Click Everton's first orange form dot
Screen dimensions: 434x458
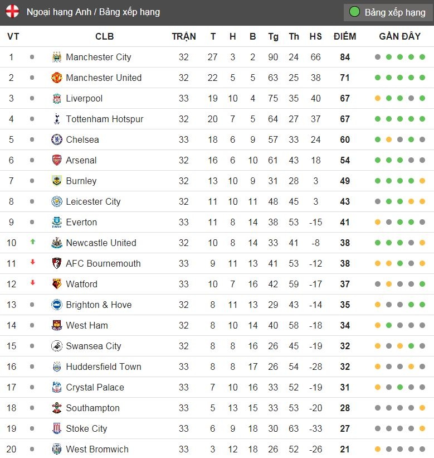pyautogui.click(x=378, y=222)
